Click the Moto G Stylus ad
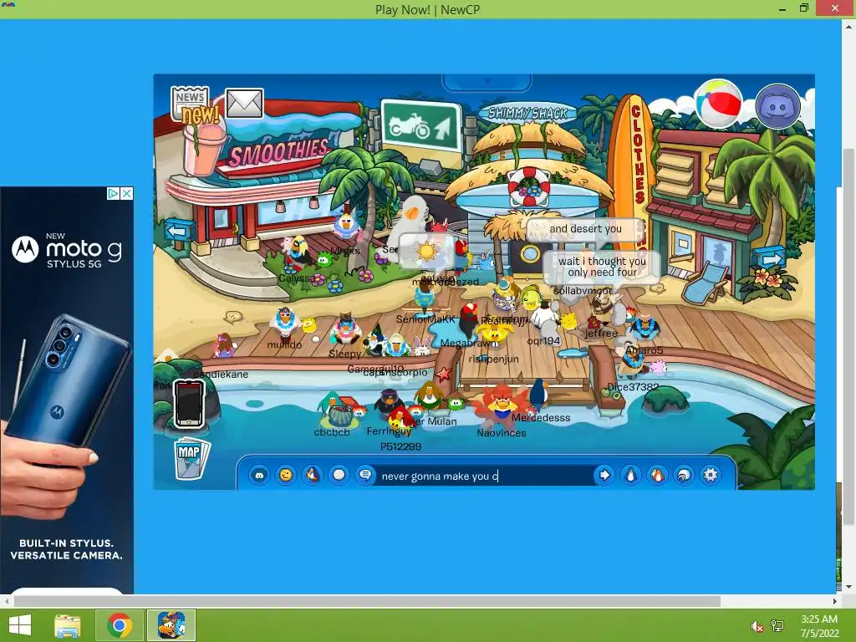The image size is (856, 642). pyautogui.click(x=67, y=390)
